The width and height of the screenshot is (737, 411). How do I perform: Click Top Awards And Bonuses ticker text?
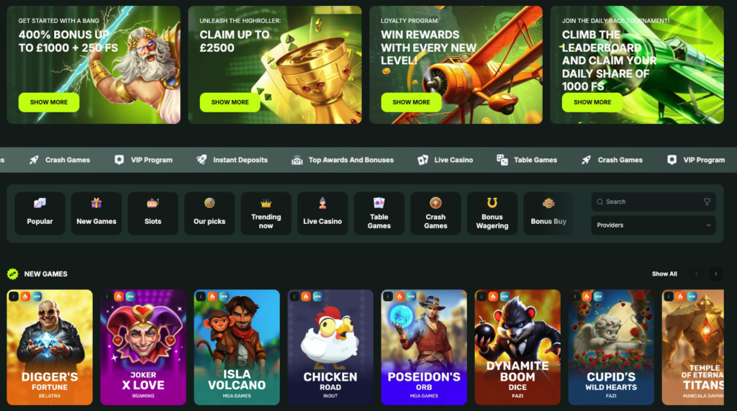[x=351, y=160]
